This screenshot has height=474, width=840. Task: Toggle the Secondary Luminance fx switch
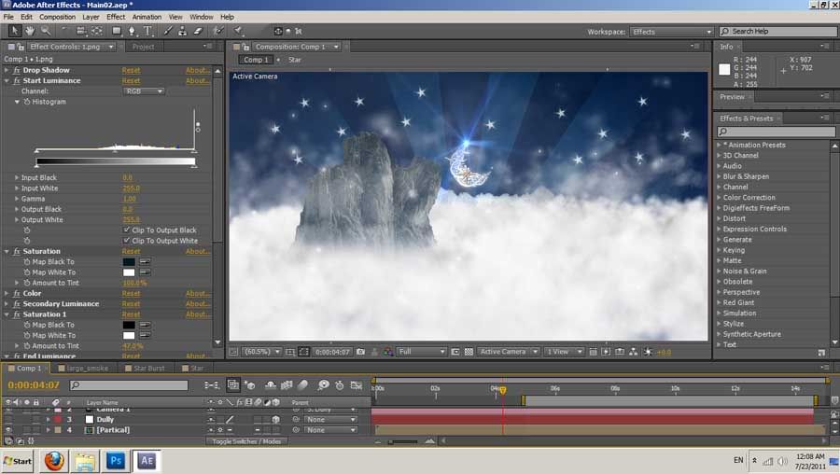pyautogui.click(x=17, y=303)
